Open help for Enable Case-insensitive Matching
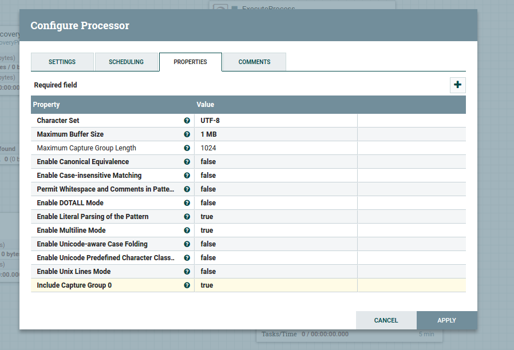The image size is (514, 350). point(187,176)
